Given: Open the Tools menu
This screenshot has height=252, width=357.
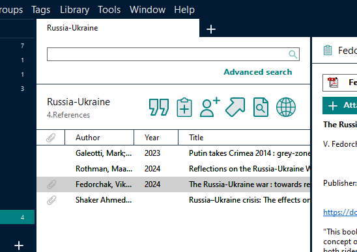Looking at the screenshot, I should 109,10.
